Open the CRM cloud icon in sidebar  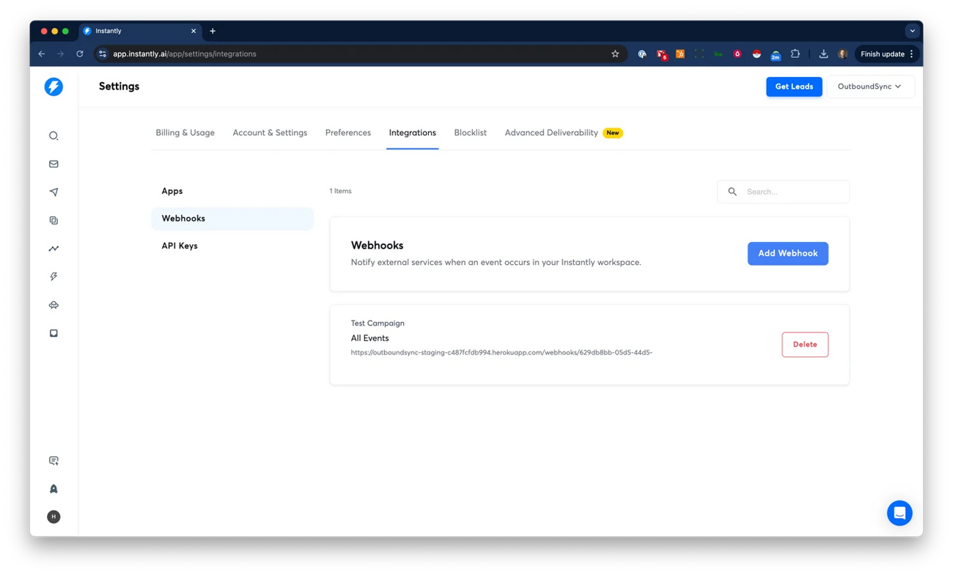pos(53,305)
